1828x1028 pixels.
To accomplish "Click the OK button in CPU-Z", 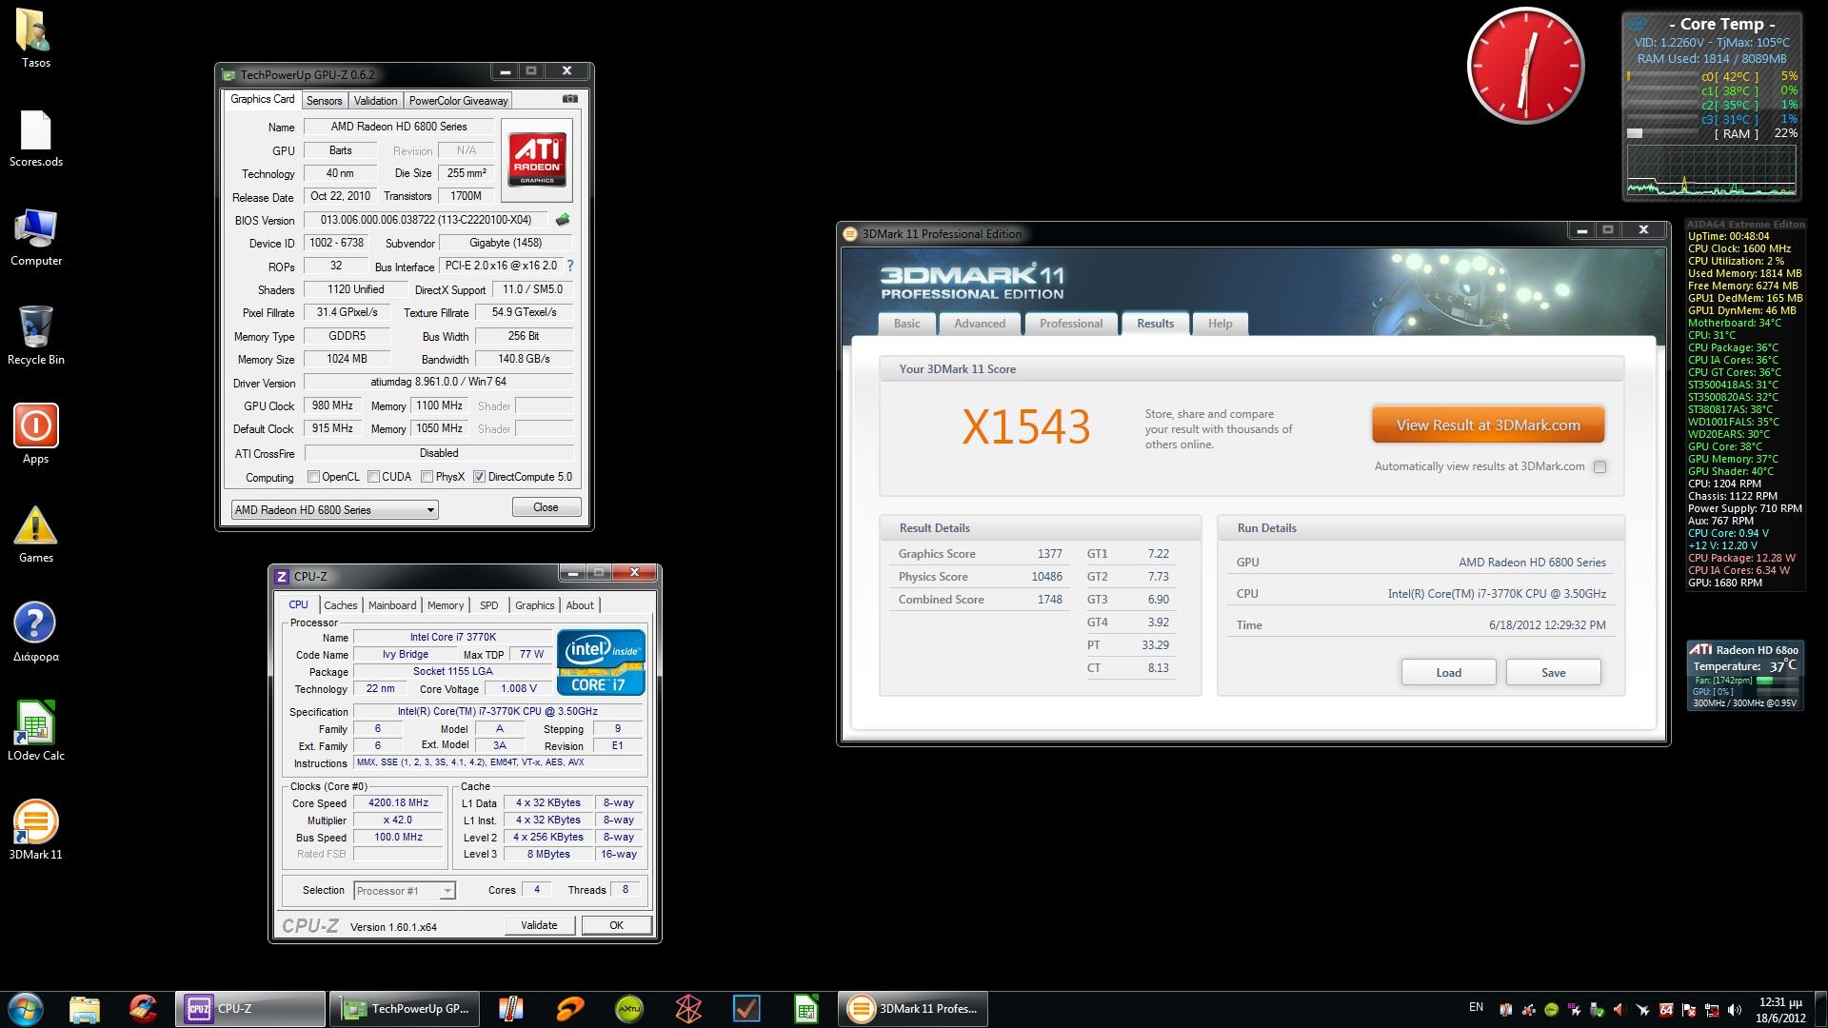I will (x=616, y=925).
